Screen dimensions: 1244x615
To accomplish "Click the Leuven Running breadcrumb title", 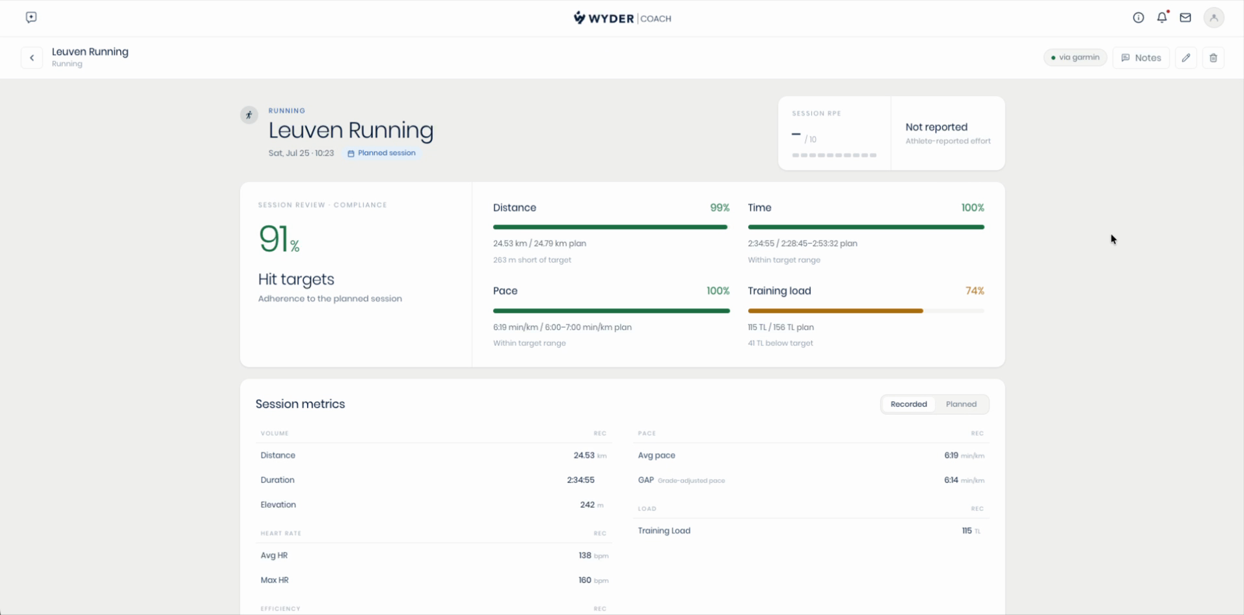I will point(90,51).
